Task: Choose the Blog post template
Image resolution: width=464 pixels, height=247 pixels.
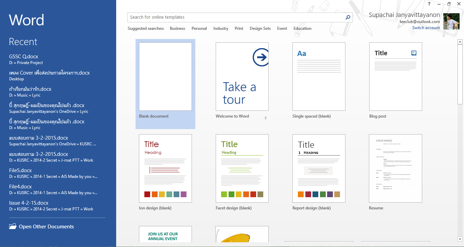Action: 396,77
